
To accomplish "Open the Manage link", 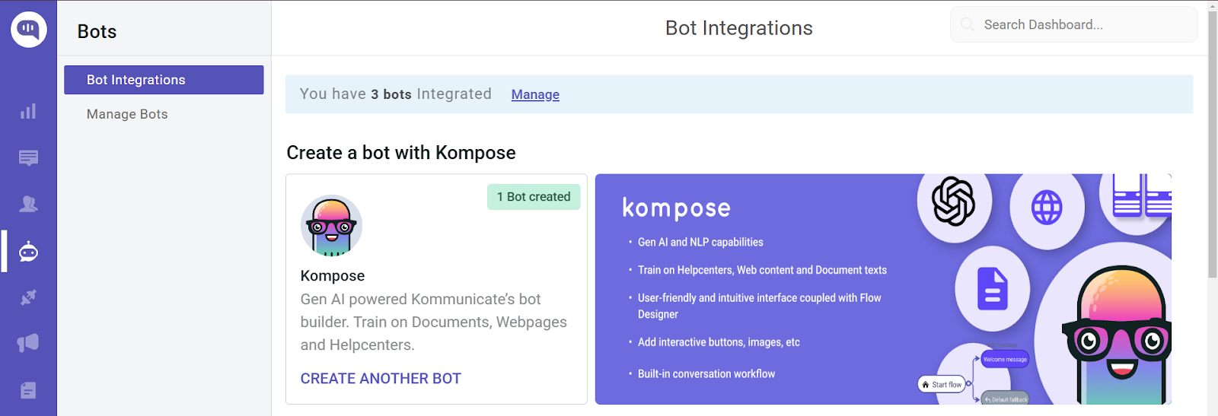I will click(535, 94).
